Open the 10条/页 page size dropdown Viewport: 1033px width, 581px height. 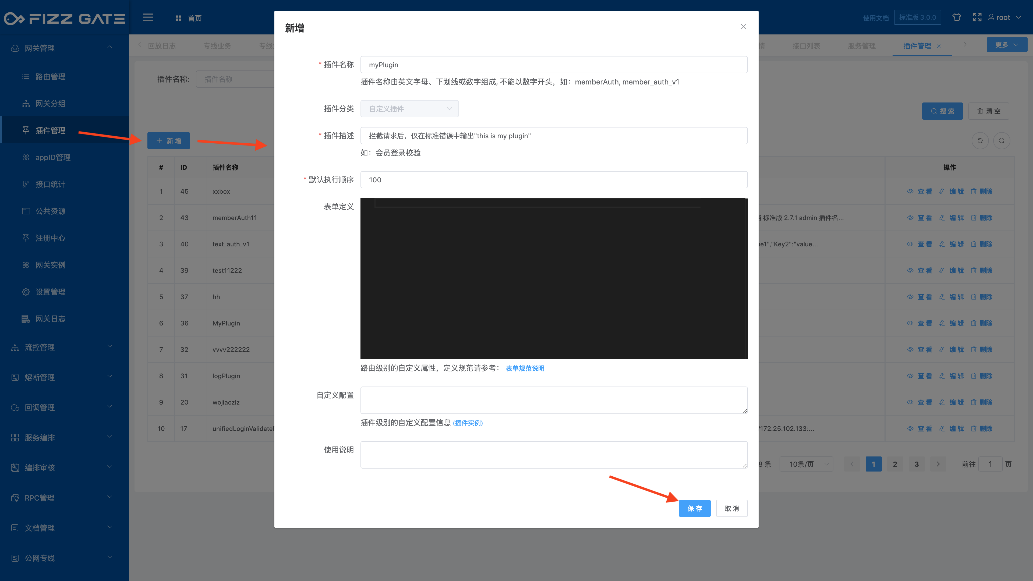point(806,464)
